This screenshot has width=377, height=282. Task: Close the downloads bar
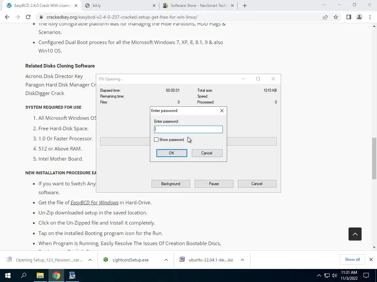click(x=371, y=259)
